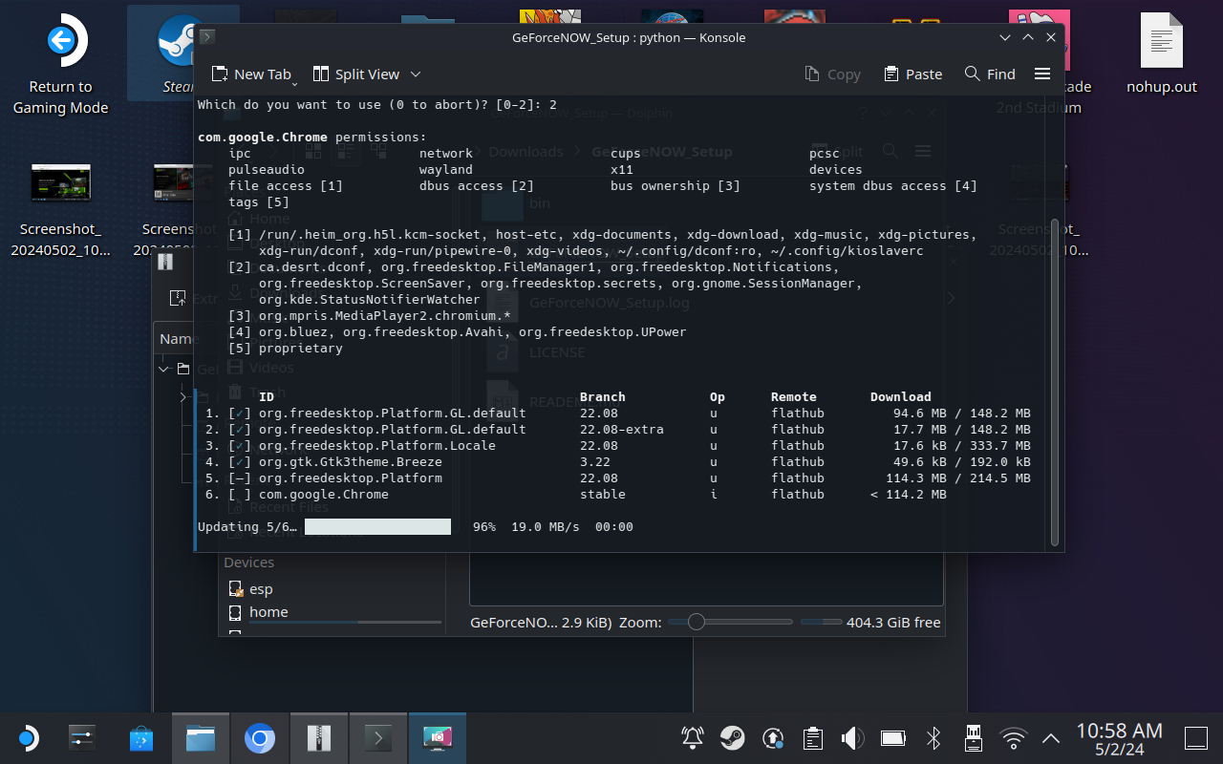Click 'org.gtk.Gtk3theme.Breeze' in terminal output

[350, 462]
